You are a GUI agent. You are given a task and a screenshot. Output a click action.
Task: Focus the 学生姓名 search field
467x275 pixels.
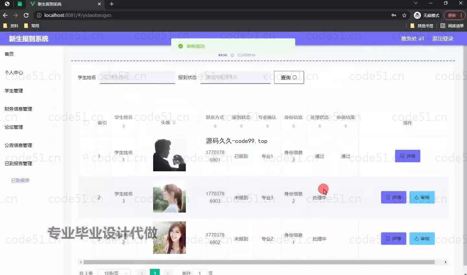[x=138, y=77]
